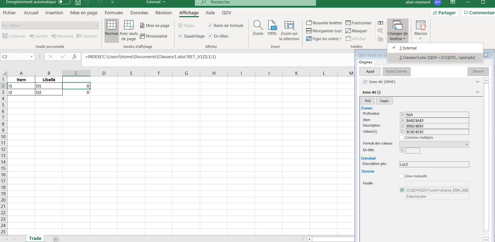
Task: Click the file icon beside the D:\QDV path
Action: tap(402, 190)
